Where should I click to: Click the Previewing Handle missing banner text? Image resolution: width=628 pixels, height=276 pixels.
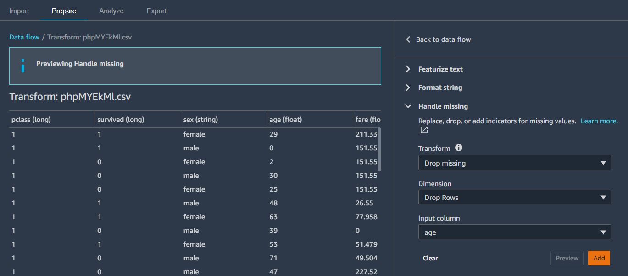click(80, 64)
